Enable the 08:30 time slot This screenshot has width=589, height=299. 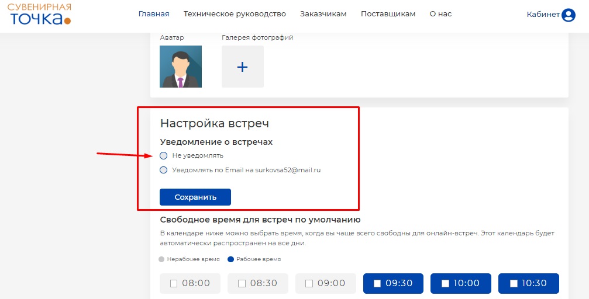pyautogui.click(x=242, y=284)
